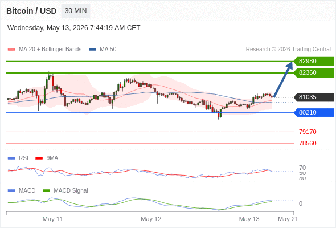Click the green MACD Signal legend marker

click(x=46, y=190)
